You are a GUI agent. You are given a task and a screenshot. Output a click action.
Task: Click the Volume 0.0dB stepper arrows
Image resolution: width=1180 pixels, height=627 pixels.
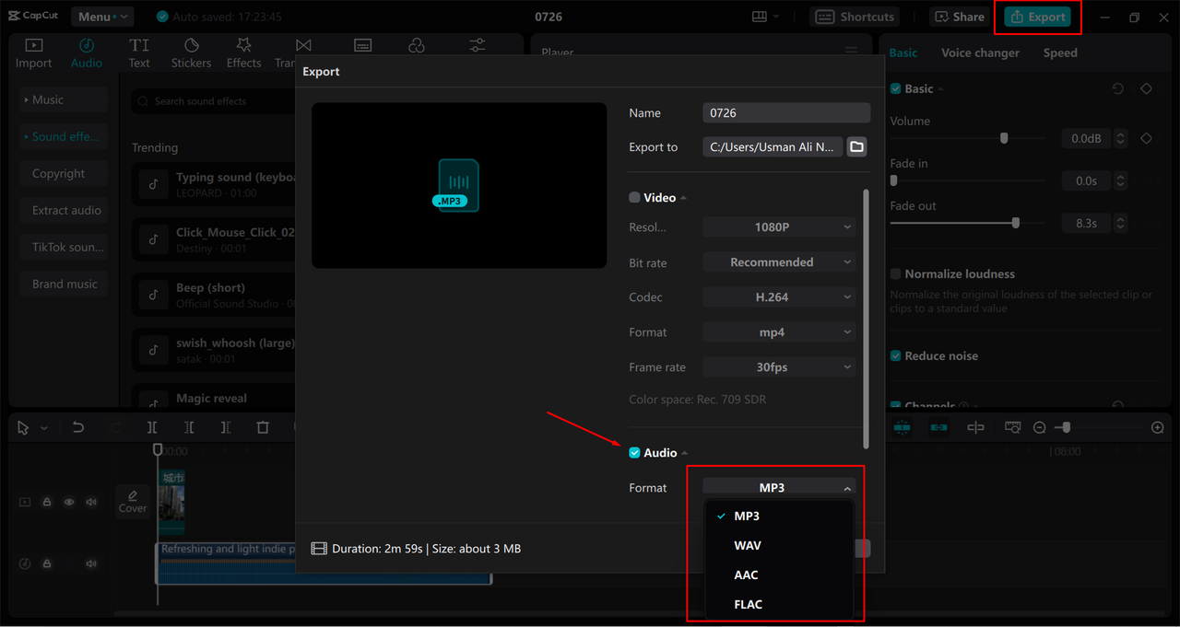[x=1121, y=138]
